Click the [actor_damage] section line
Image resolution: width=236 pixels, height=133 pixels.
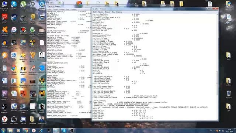coord(100,100)
